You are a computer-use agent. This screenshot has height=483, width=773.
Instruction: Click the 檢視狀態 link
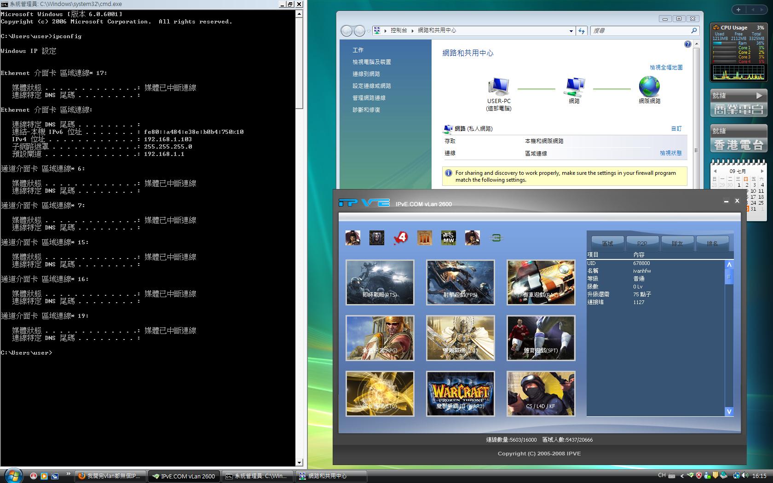tap(670, 153)
